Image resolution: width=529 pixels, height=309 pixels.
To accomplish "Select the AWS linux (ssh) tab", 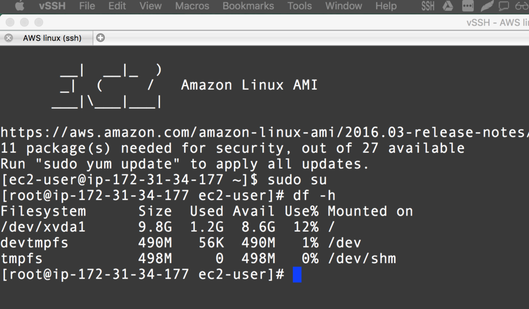I will (52, 38).
